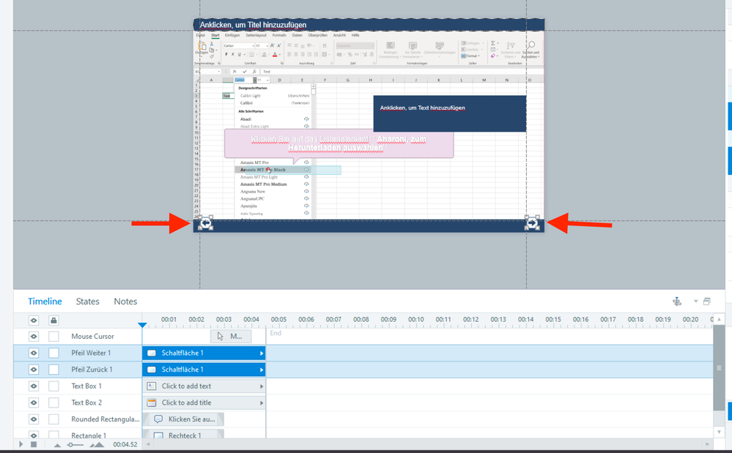Screen dimensions: 732x453
Task: Lock the Pfeil Zurück 1 object
Action: point(53,370)
